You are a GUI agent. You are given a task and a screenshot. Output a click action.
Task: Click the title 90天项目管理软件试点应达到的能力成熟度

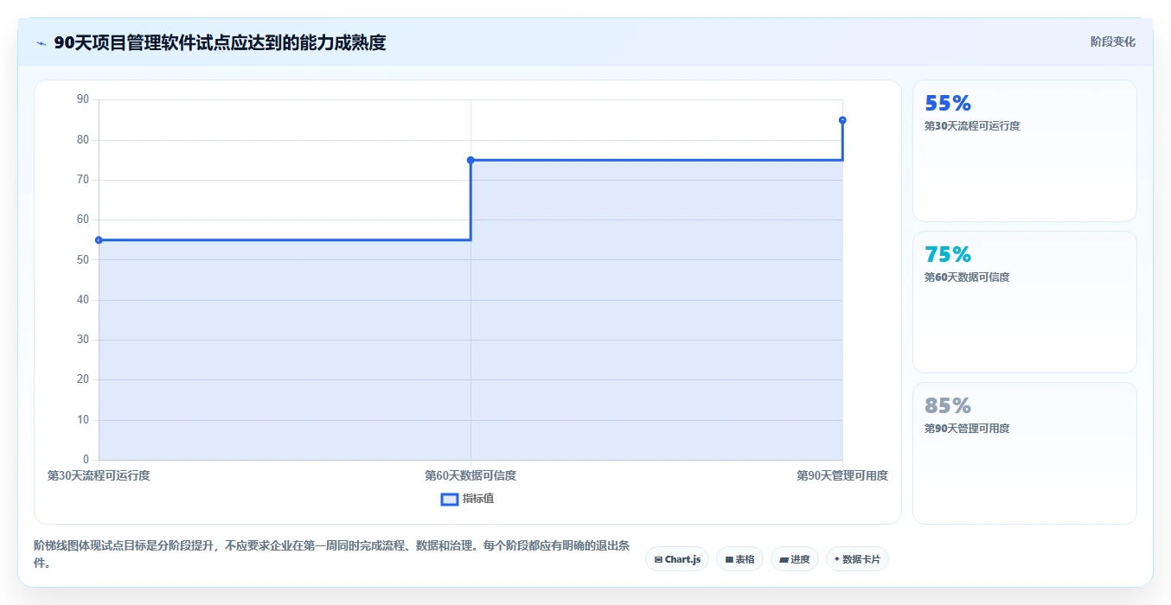[220, 42]
